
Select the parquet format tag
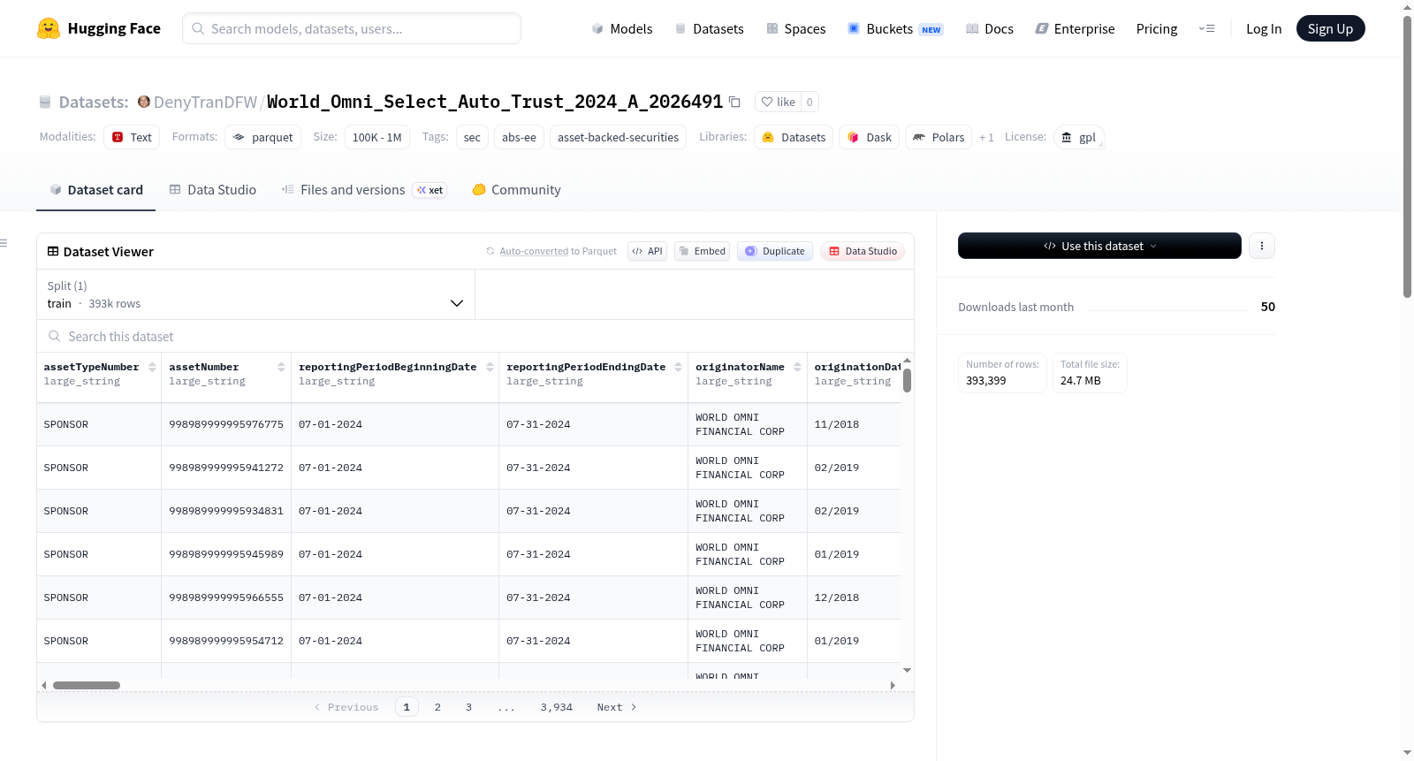(x=262, y=137)
